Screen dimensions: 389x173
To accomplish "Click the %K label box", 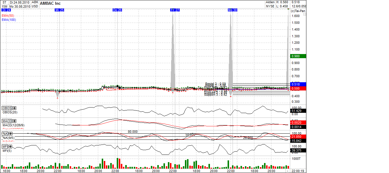I will click(5, 134).
